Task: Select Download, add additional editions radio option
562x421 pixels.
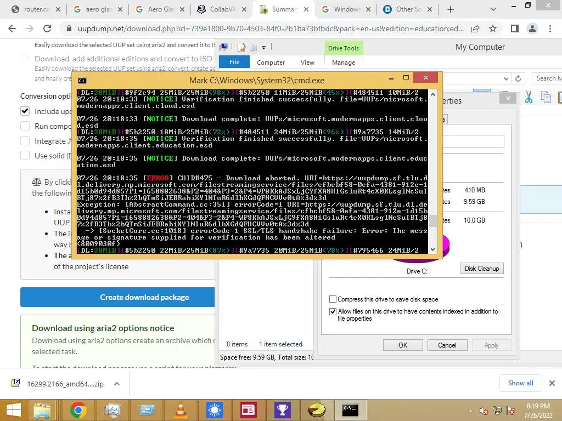Action: coord(24,58)
